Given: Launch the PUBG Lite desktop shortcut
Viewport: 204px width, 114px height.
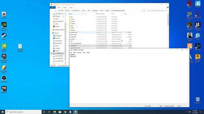Looking at the screenshot, I should coord(4,89).
